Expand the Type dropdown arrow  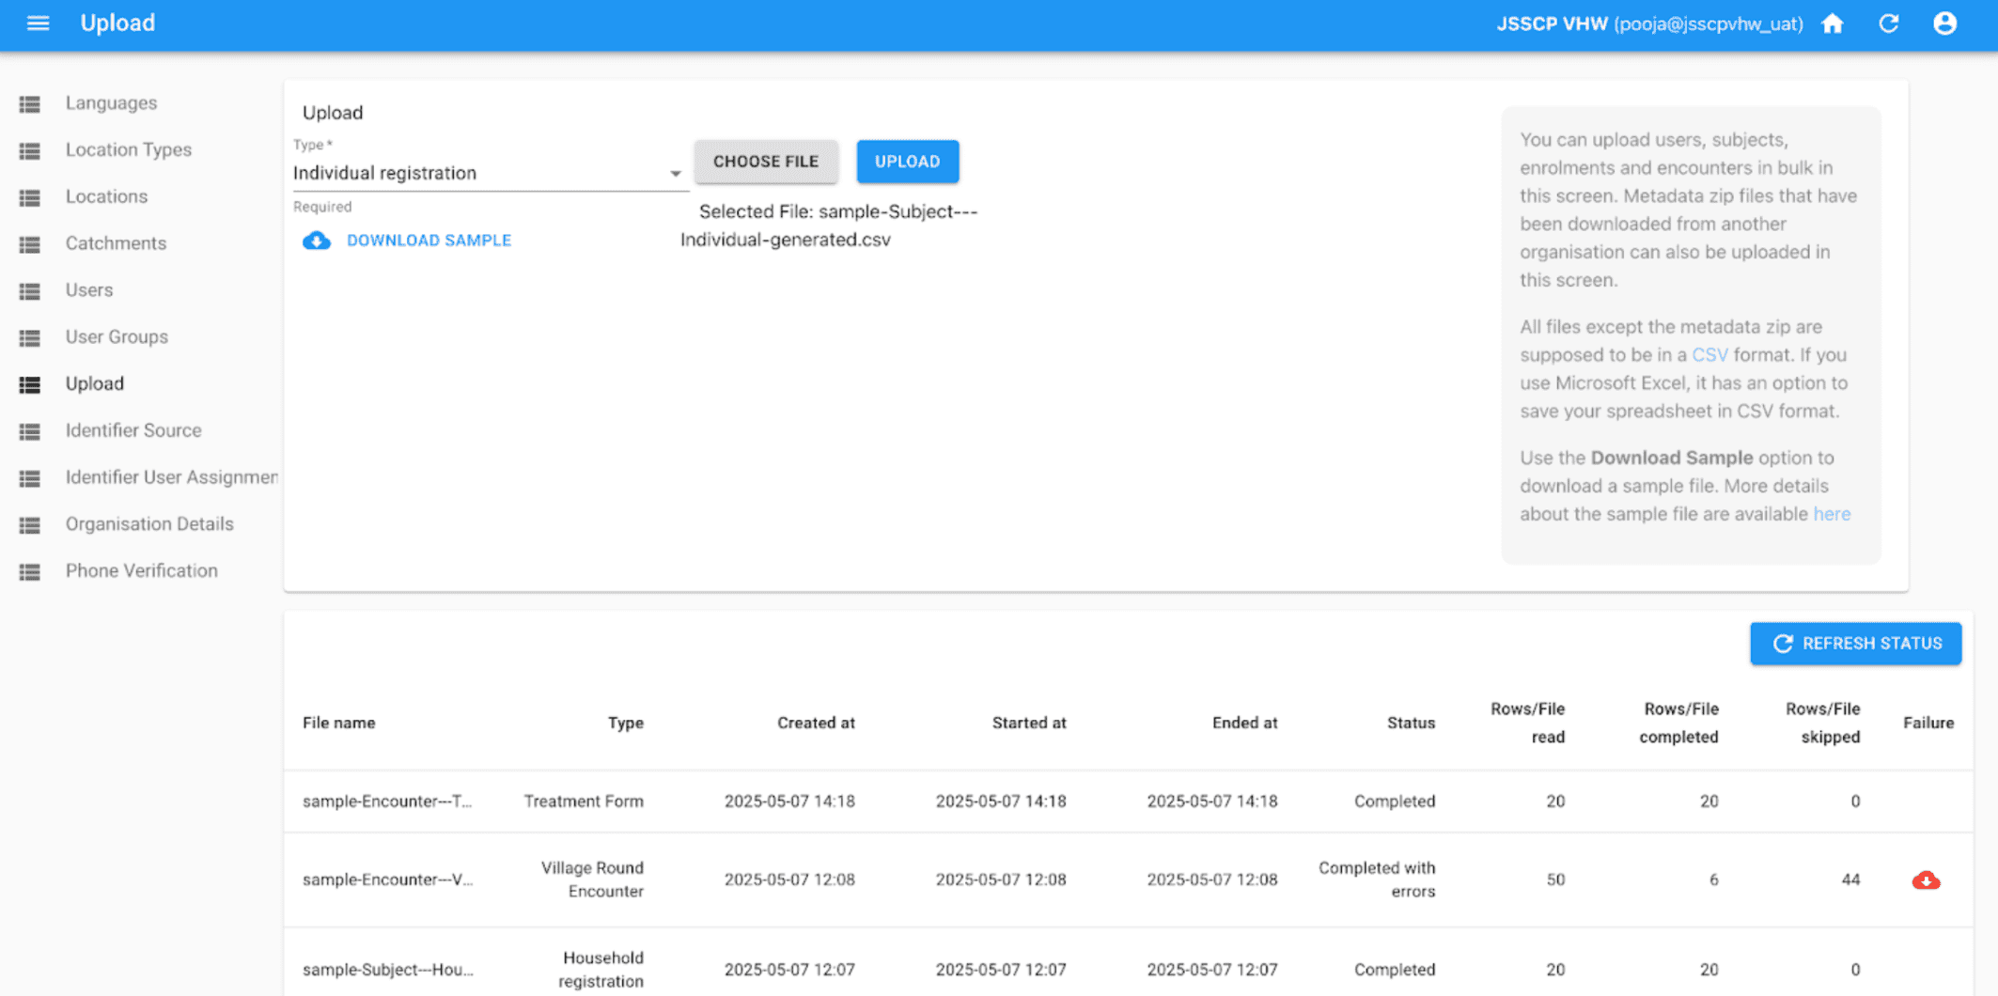click(x=675, y=174)
